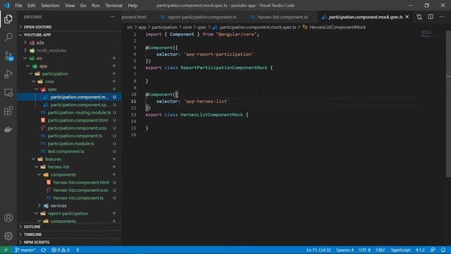Split the editor to the right
This screenshot has width=451, height=254.
coord(431,17)
